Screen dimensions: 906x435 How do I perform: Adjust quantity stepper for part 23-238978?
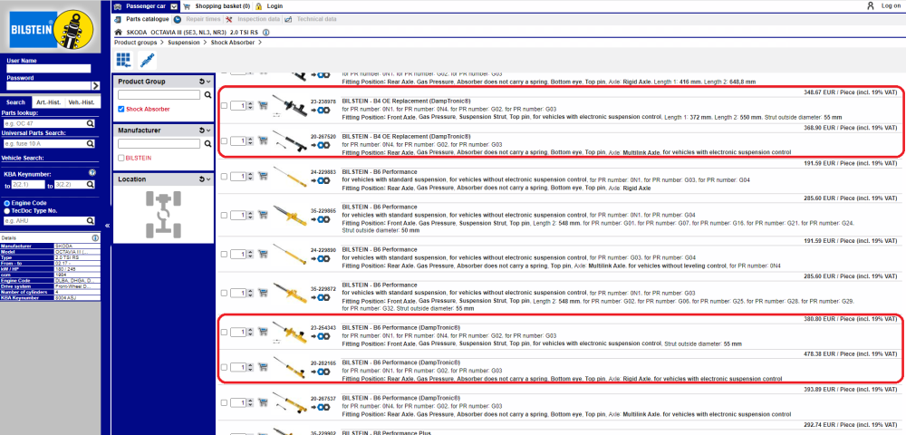tap(251, 106)
